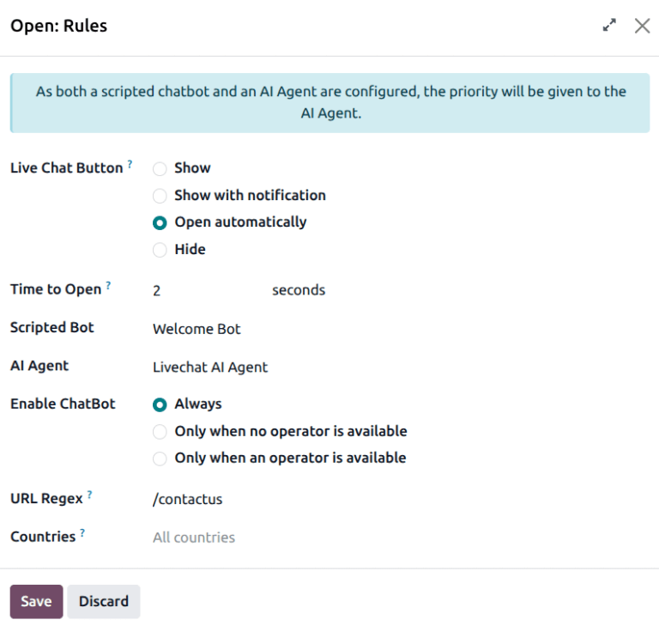Viewport: 659px width, 632px height.
Task: Open the Scripted Bot dropdown field
Action: click(257, 329)
